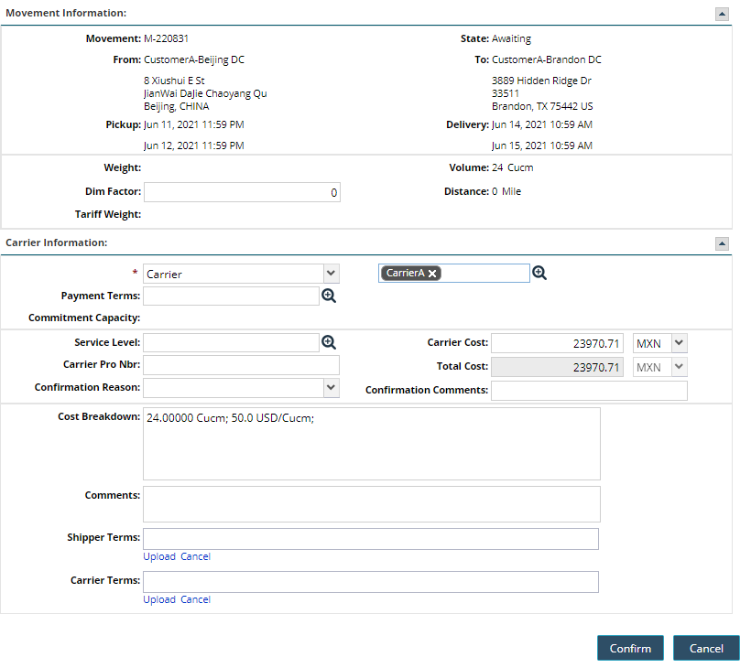Collapse the Carrier Information section
Viewport: 751px width, 668px height.
(722, 243)
